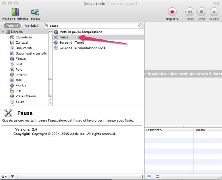This screenshot has width=222, height=180.
Task: Select the Calendario library category
Action: [24, 37]
